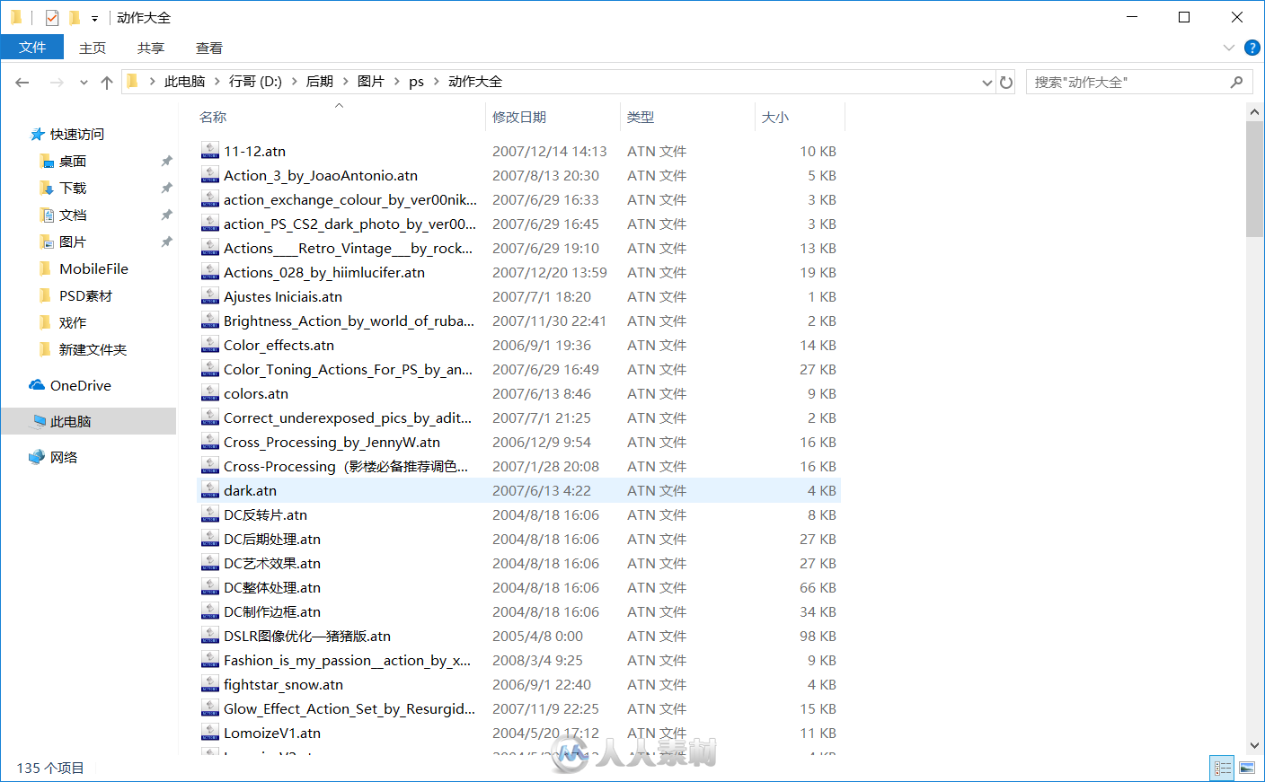Click the file icon of dark.atn
The height and width of the screenshot is (782, 1265).
[210, 490]
